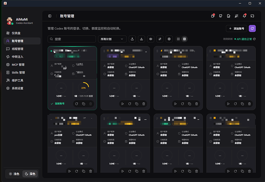
Task: Click the 当前账号 label on active card
Action: click(x=60, y=103)
